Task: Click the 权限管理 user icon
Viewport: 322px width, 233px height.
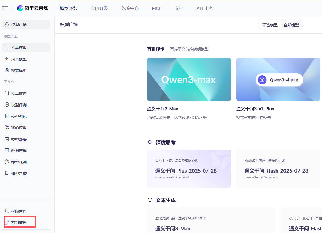Action: [x=7, y=211]
